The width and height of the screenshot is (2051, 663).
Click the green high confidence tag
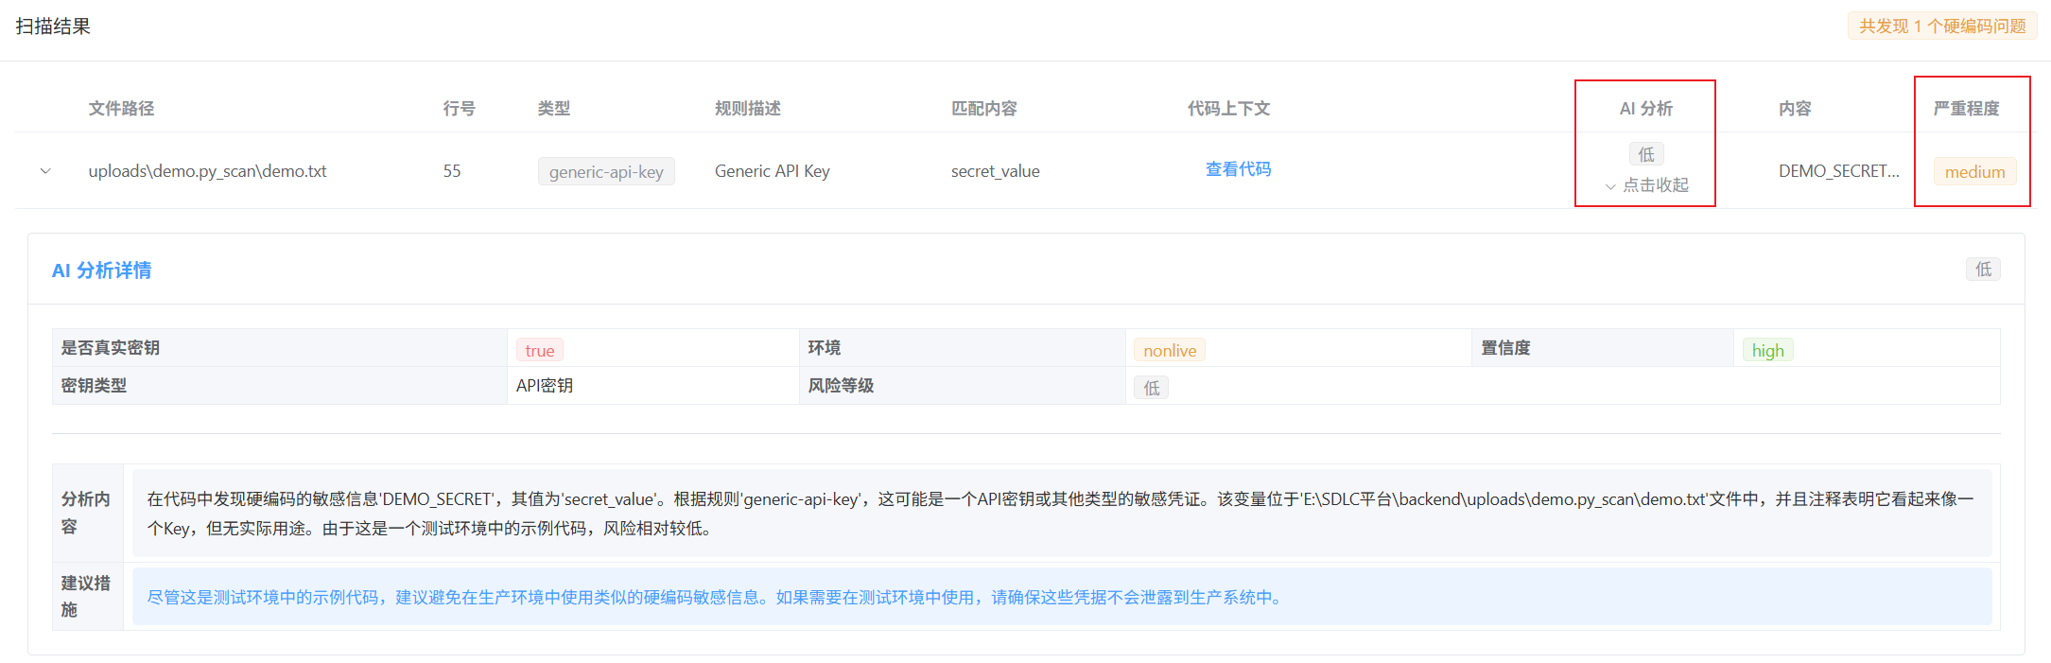coord(1766,351)
